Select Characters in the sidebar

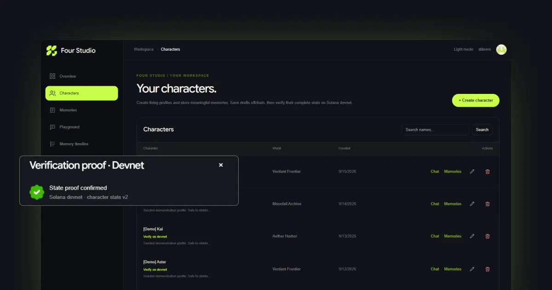point(81,93)
